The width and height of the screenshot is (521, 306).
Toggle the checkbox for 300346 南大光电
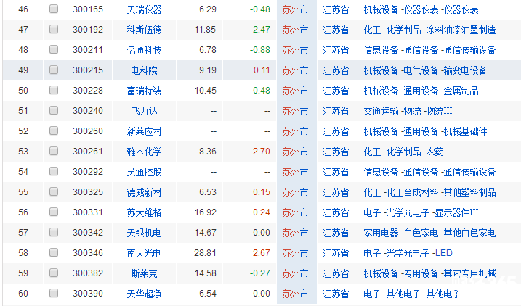tap(54, 252)
